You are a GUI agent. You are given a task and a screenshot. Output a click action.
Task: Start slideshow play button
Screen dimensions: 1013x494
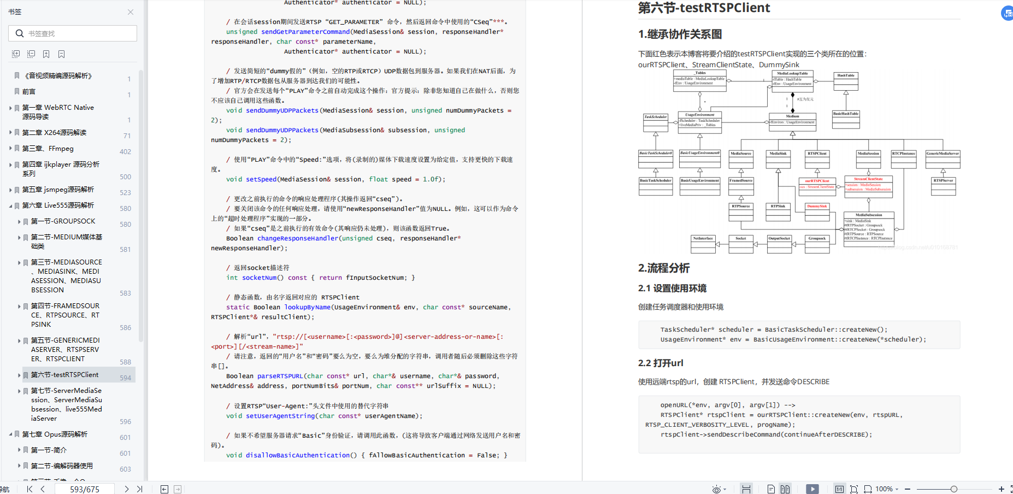click(x=812, y=489)
